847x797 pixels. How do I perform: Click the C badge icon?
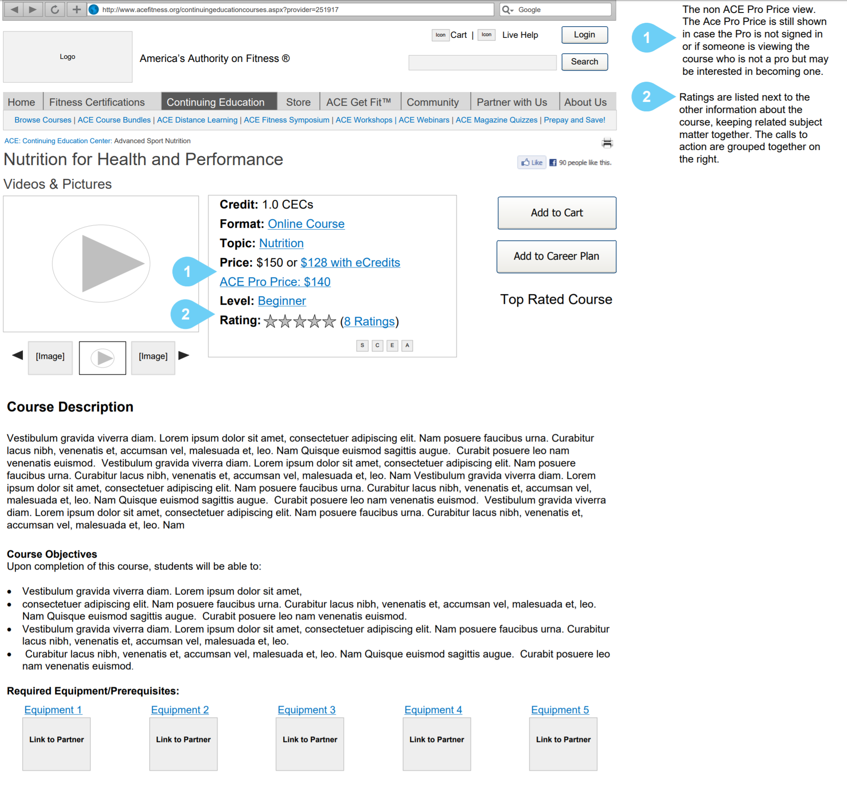377,345
